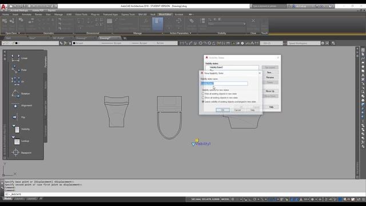Toggle polar tracking in status bar
Screen dimensions: 366x206
[x=254, y=199]
